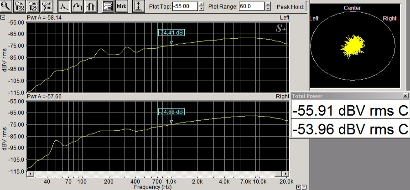Click the -53.96 dBV rms C readout
410x190 pixels.
[x=350, y=129]
